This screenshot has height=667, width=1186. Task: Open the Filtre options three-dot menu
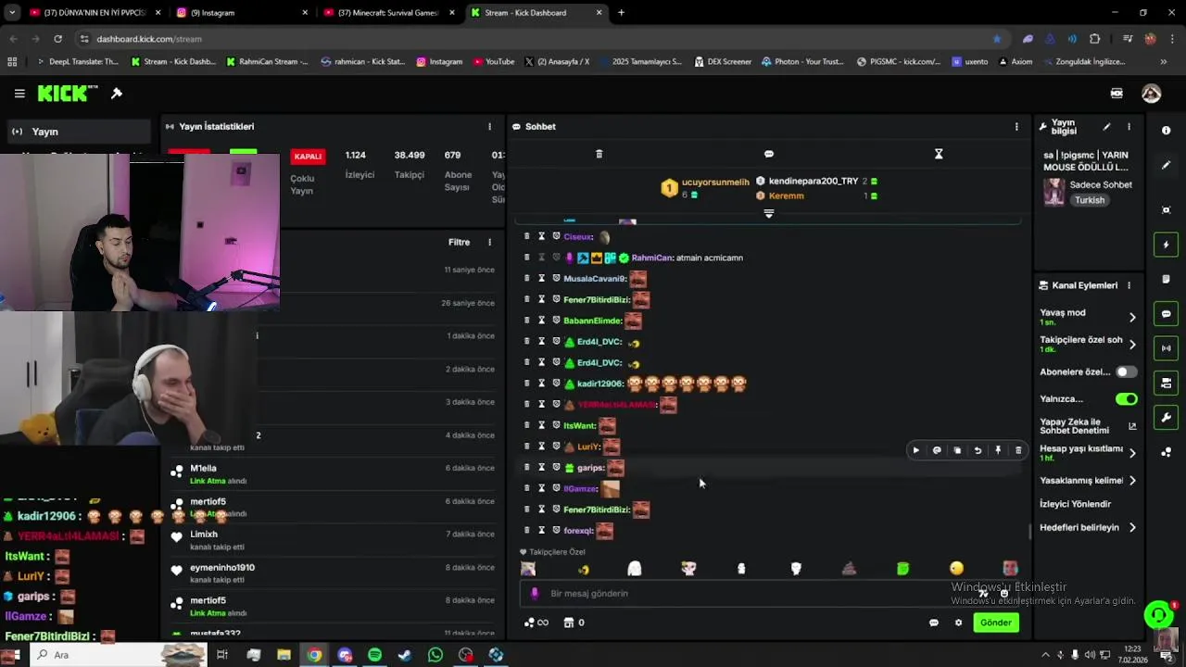[x=490, y=243]
